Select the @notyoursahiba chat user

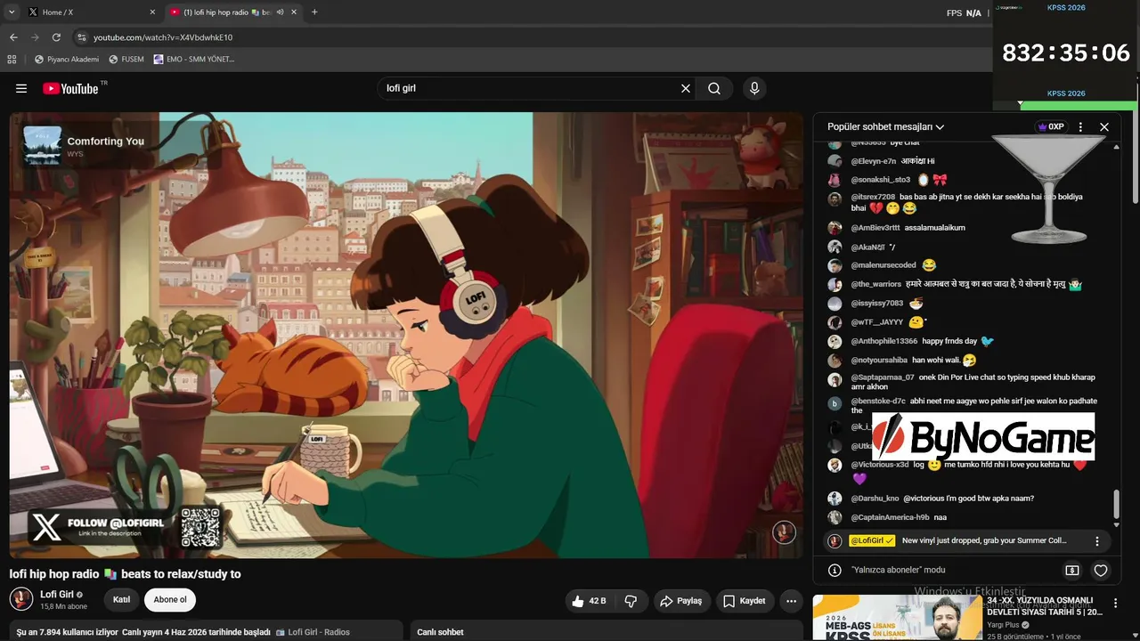[879, 361]
